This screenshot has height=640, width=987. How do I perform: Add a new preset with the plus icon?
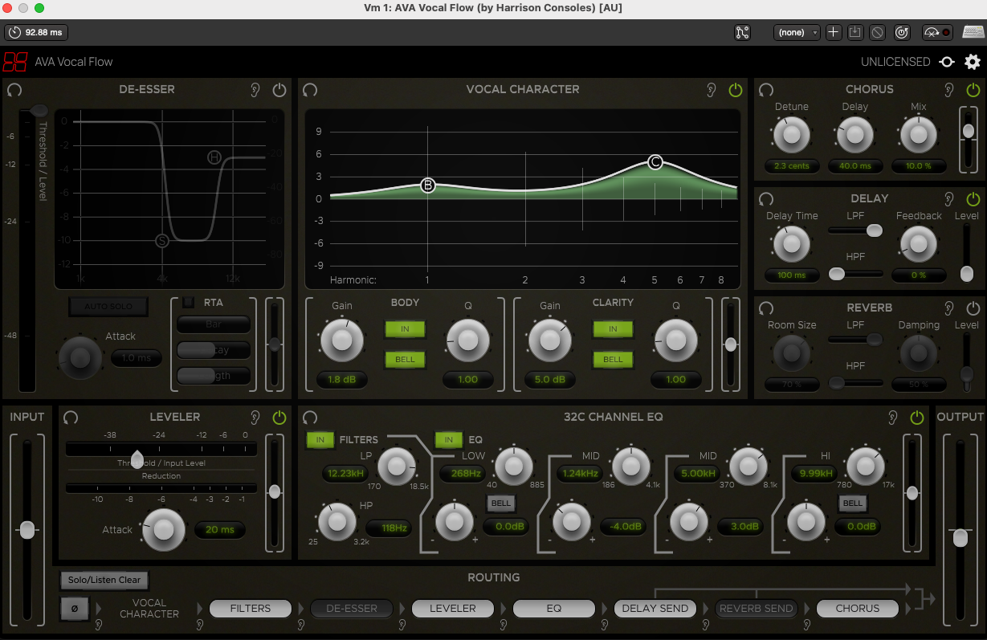(834, 32)
